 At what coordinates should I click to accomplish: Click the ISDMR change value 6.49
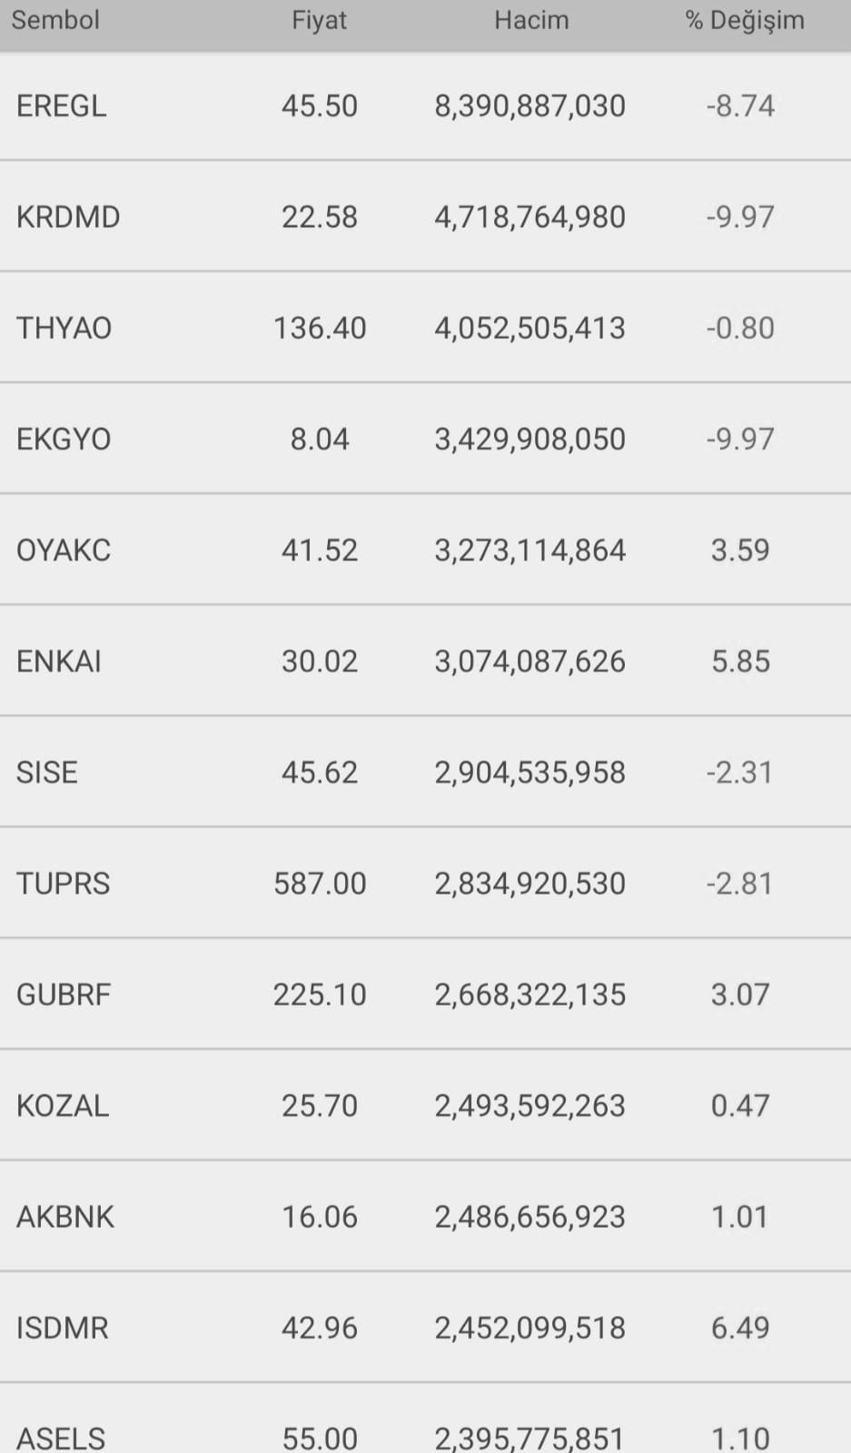pos(740,1328)
